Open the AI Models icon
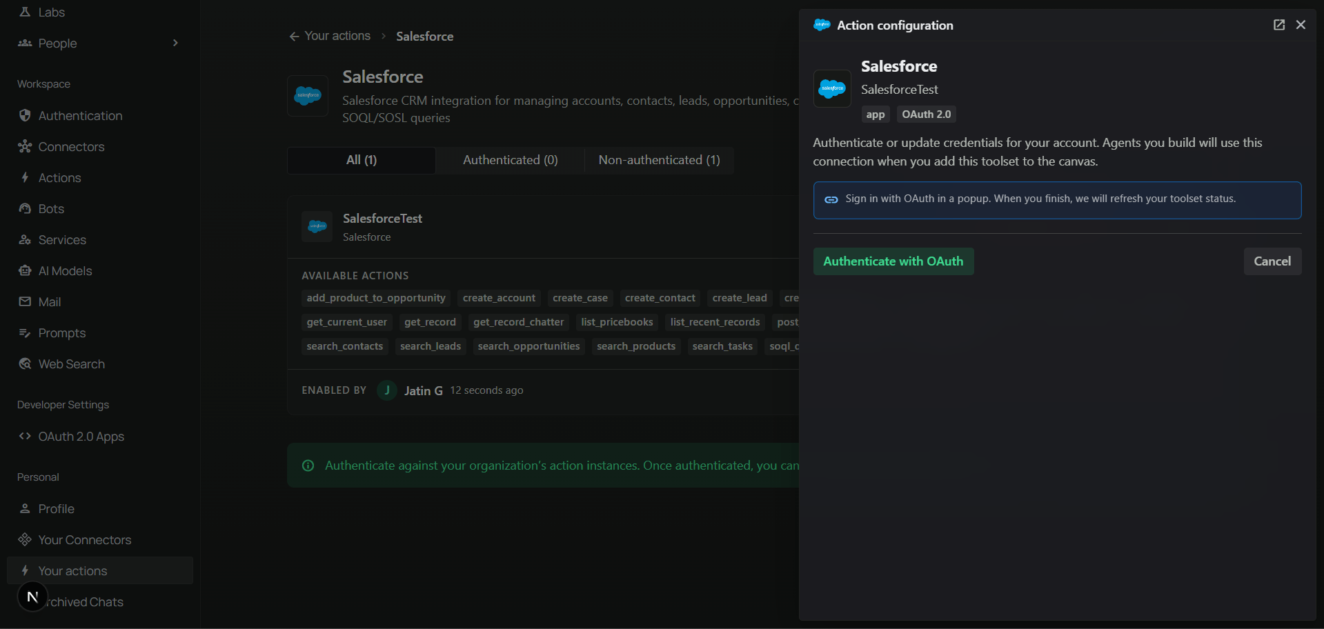 tap(25, 270)
